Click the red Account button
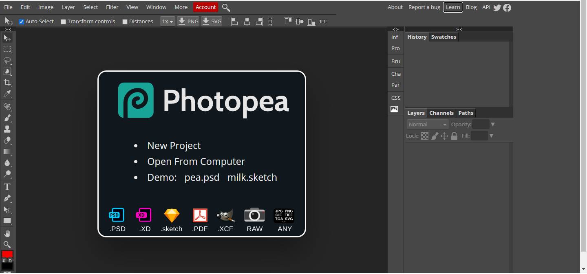This screenshot has width=587, height=274. tap(206, 7)
